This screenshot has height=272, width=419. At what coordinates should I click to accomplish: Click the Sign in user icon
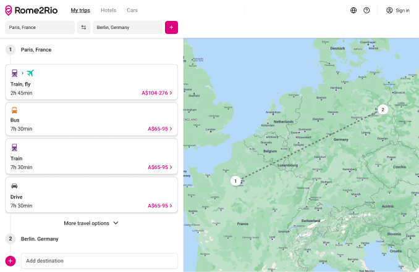tap(389, 10)
